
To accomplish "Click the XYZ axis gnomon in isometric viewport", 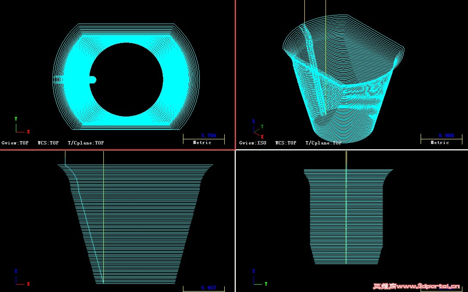I will 258,129.
